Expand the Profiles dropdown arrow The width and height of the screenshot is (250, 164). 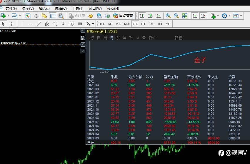point(20,16)
